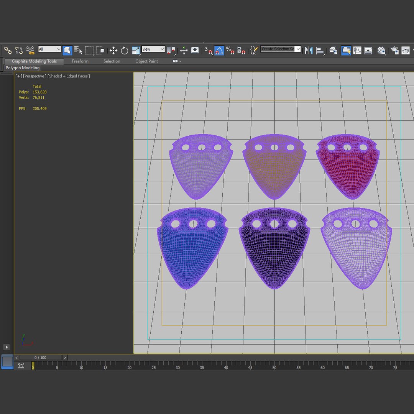The image size is (414, 414).
Task: Toggle the 3D Snaps magnet
Action: [208, 50]
